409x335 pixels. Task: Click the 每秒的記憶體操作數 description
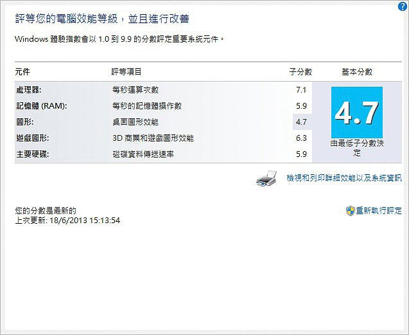point(147,106)
